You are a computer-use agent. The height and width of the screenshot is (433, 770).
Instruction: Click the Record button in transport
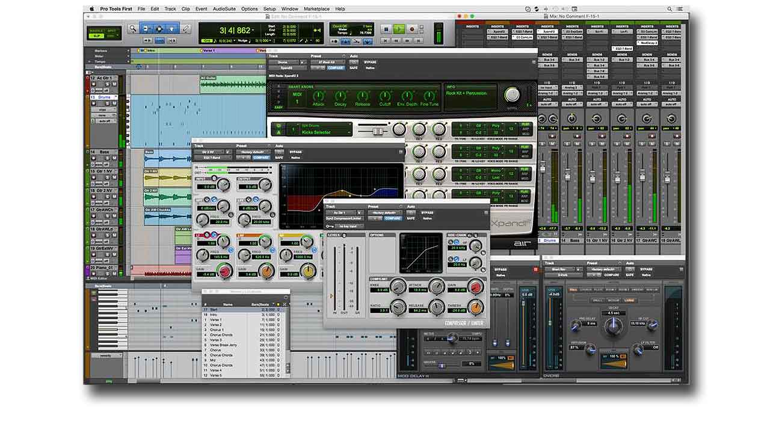click(412, 29)
